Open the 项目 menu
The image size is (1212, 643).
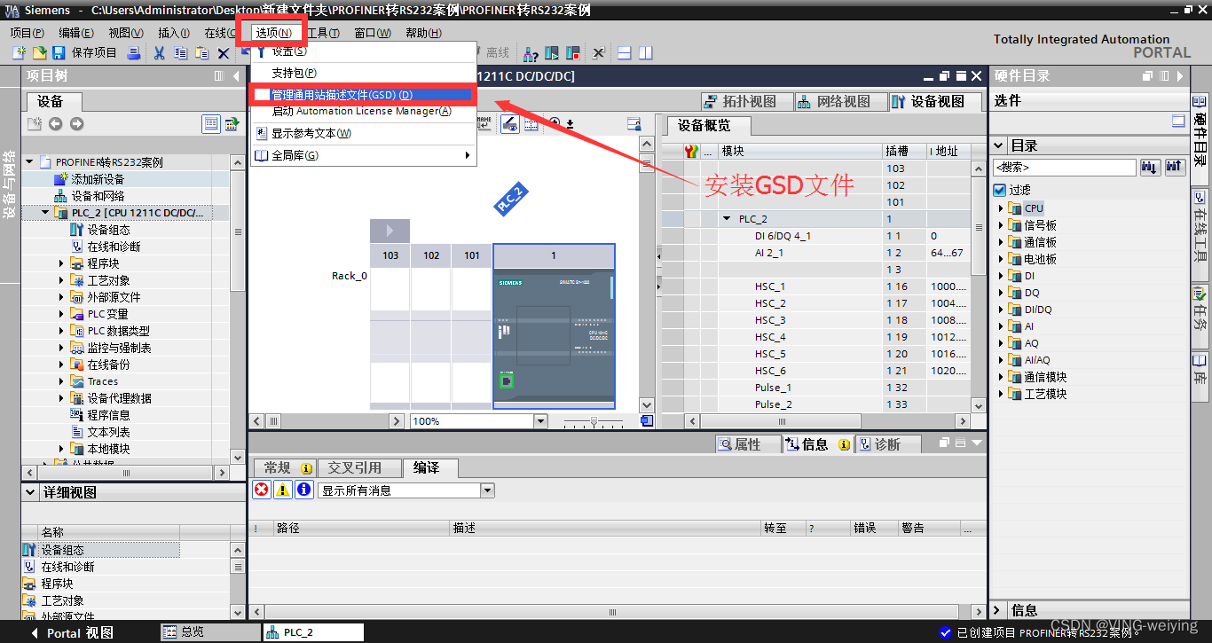[x=27, y=33]
